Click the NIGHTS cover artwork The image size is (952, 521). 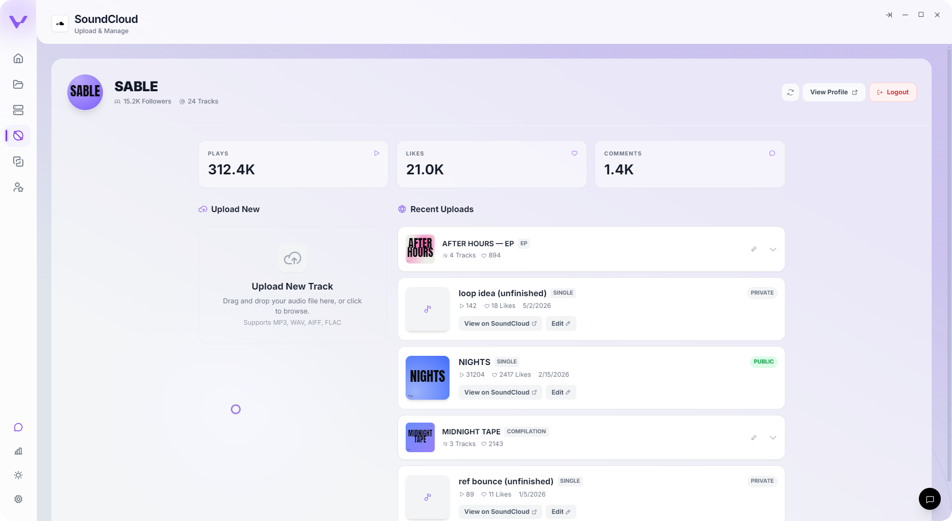428,378
